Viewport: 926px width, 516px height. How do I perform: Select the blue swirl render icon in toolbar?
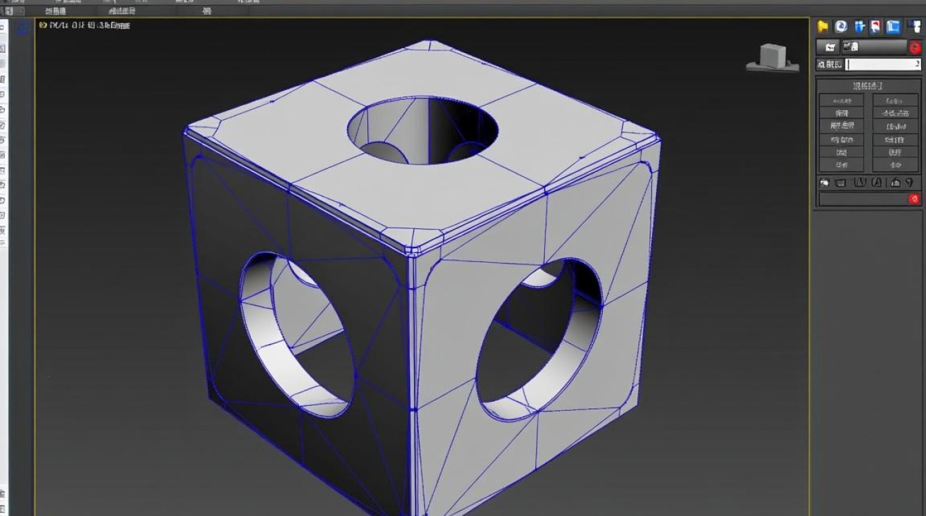tap(841, 25)
